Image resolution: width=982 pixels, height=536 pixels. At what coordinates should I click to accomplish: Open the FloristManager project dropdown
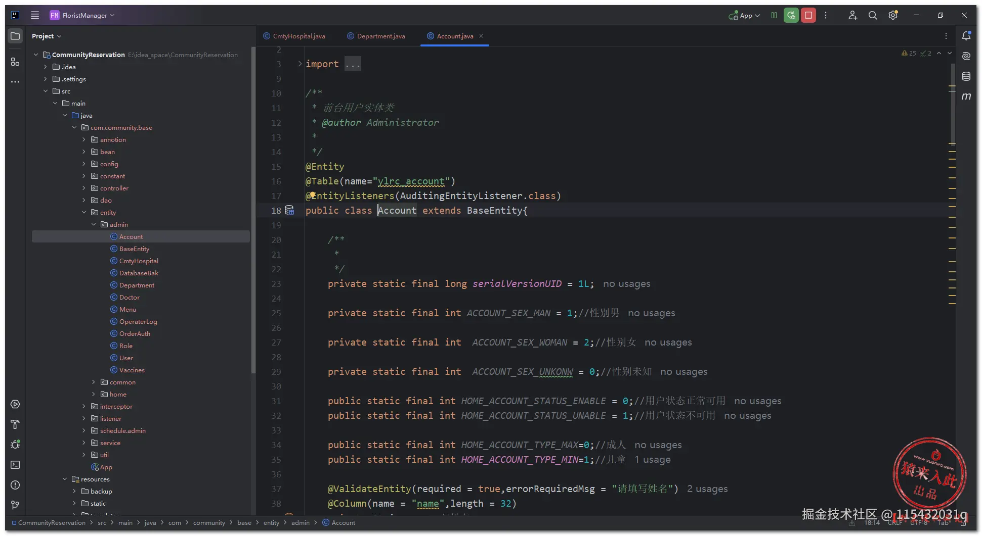coord(82,15)
